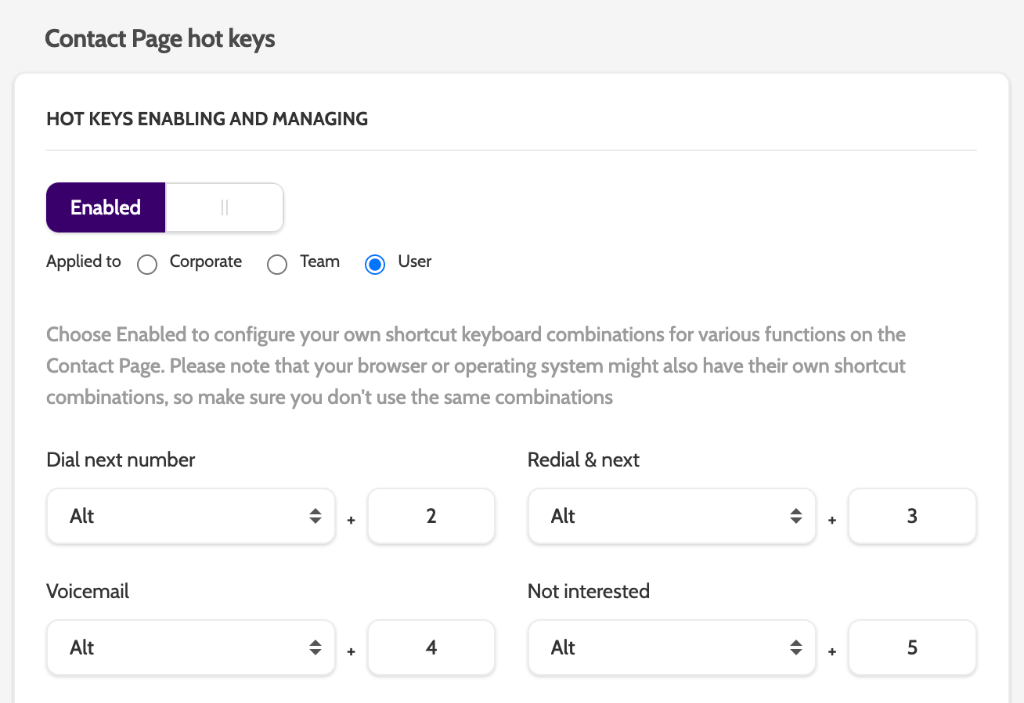Click the Redial & next key field
Viewport: 1024px width, 703px height.
click(912, 517)
